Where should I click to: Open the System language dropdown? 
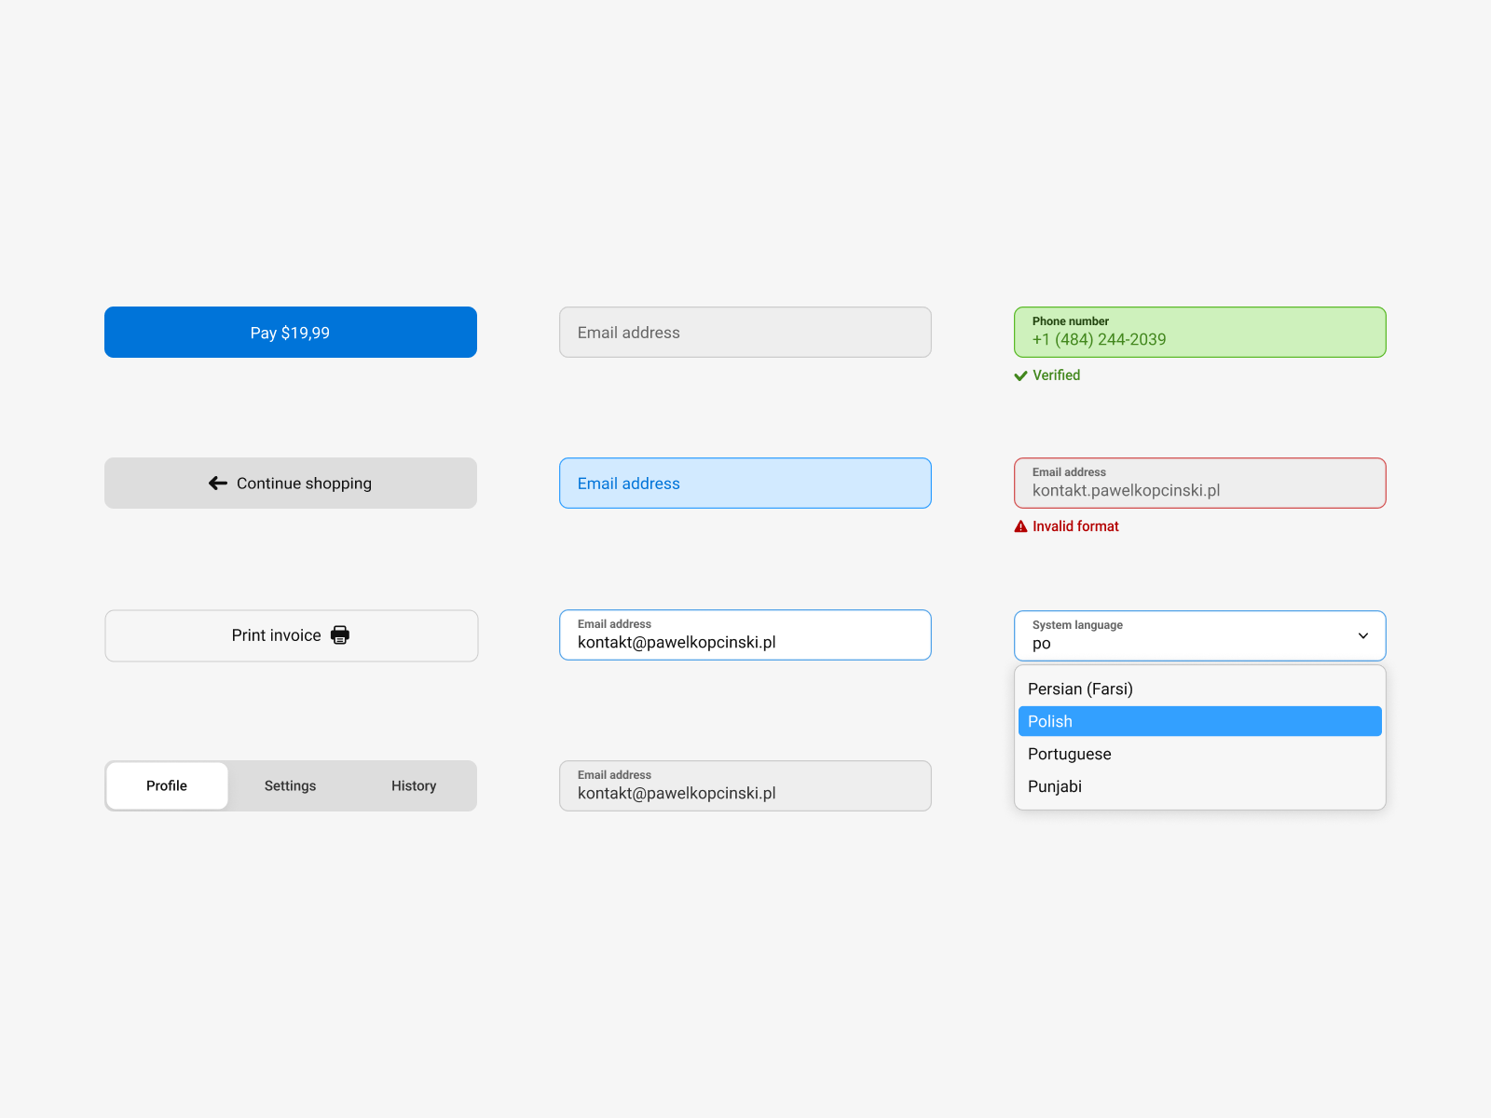1199,635
